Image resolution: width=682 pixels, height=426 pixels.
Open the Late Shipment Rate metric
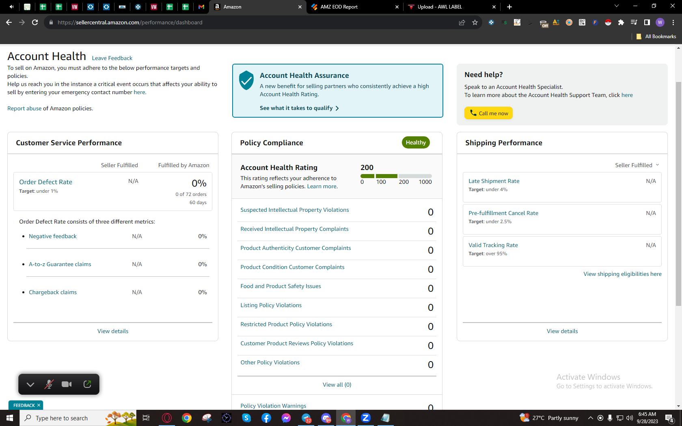coord(494,181)
